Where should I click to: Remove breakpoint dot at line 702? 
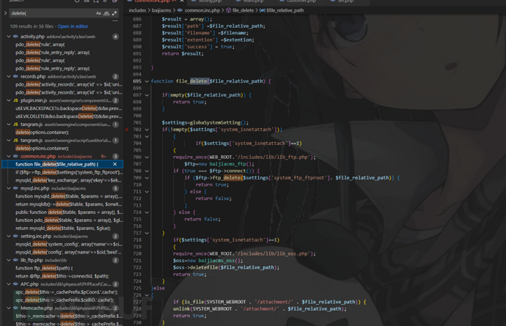(x=126, y=130)
